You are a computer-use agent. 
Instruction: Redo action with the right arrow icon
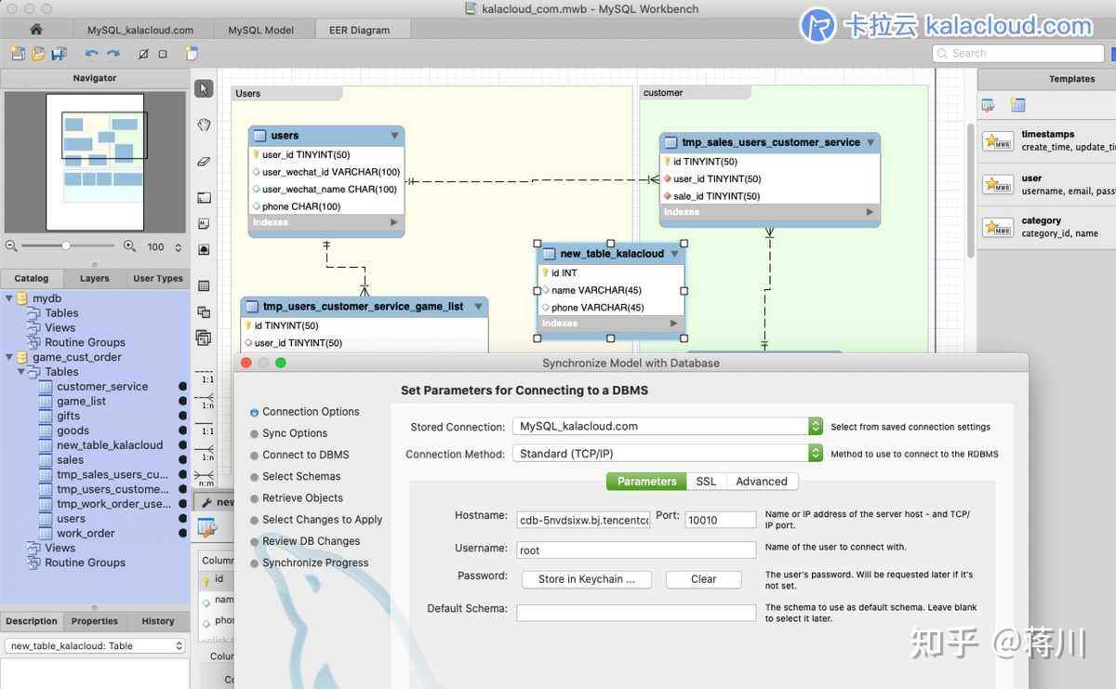[x=113, y=54]
